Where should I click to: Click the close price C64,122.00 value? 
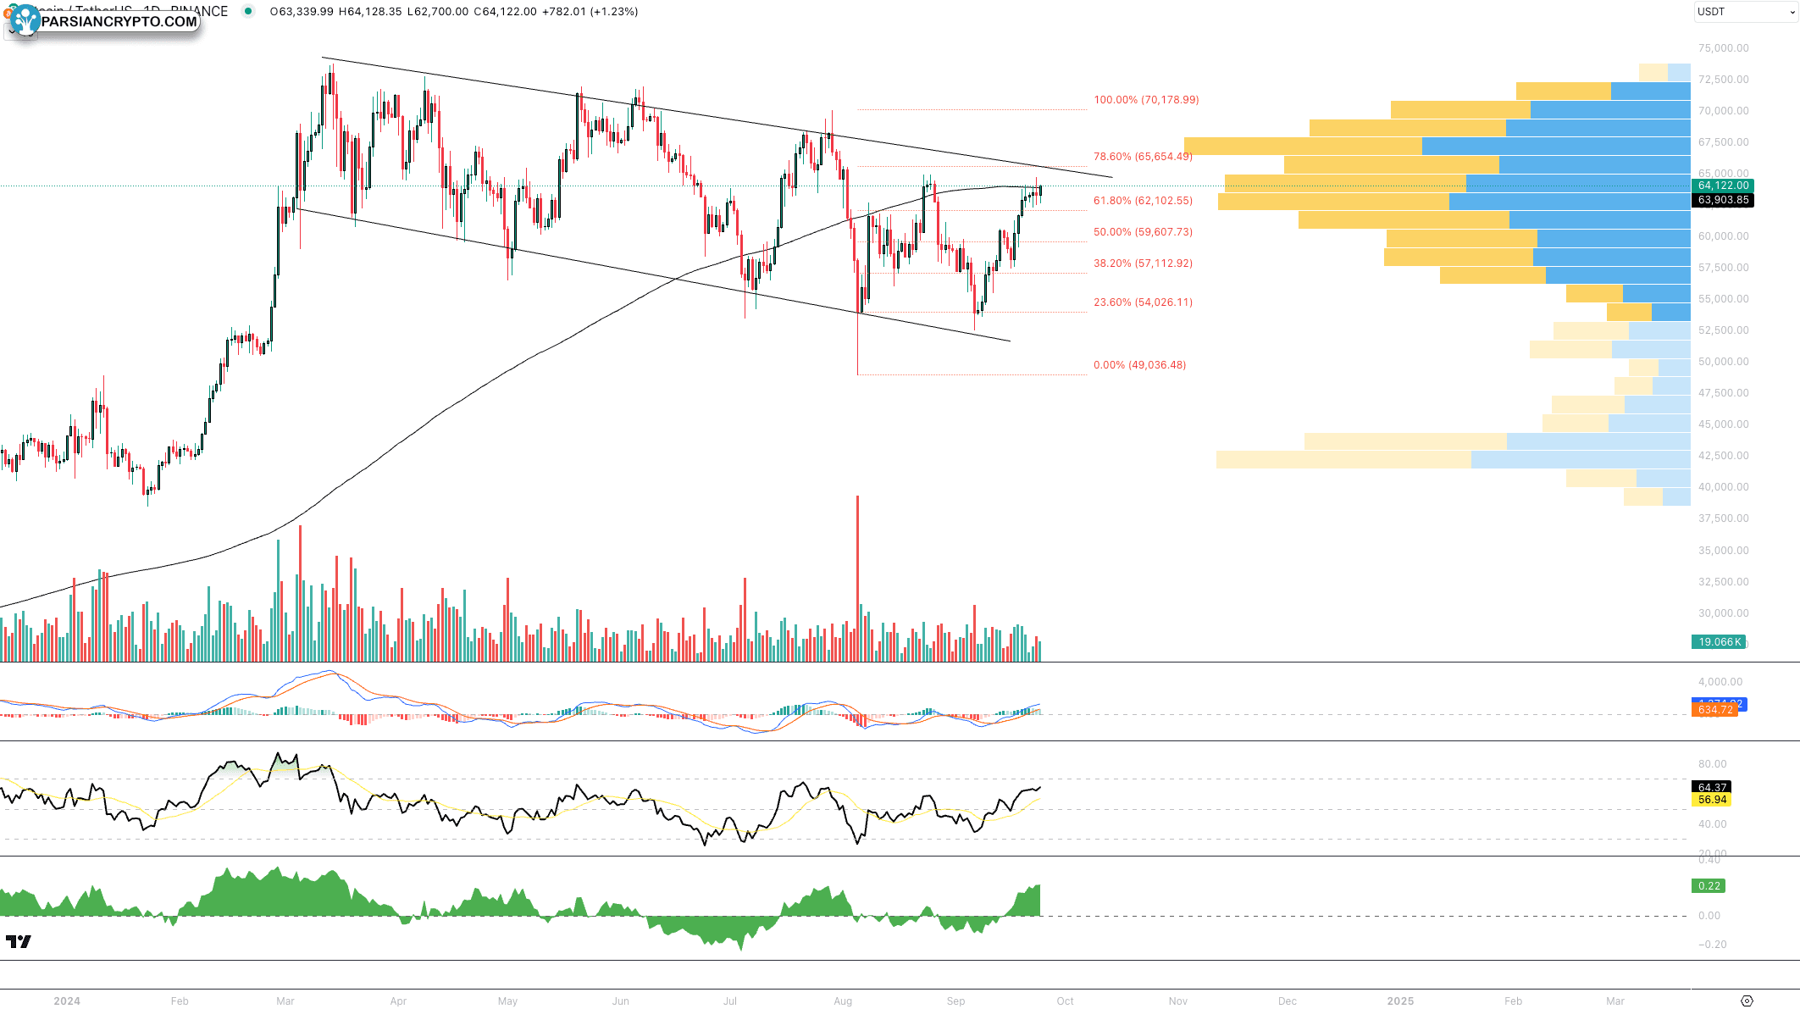click(x=505, y=11)
